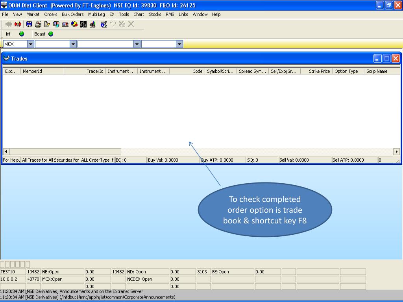403x302 pixels.
Task: Click the green Int status indicator
Action: 22,34
